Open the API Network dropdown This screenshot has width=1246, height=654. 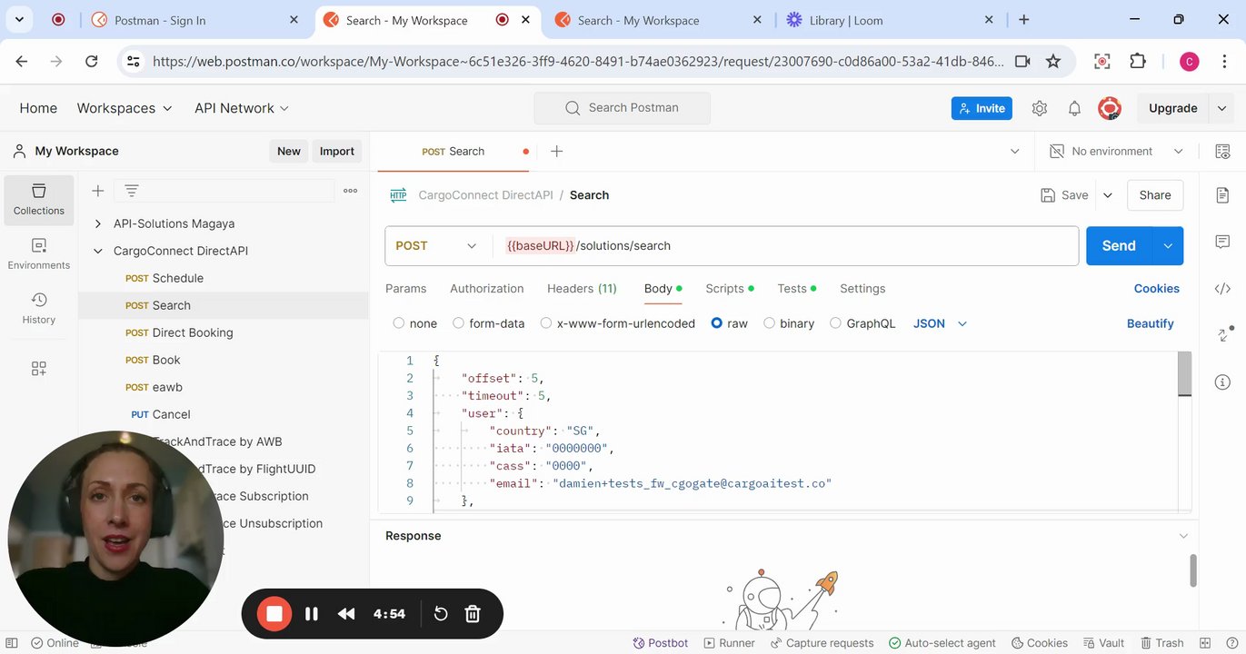(x=242, y=108)
